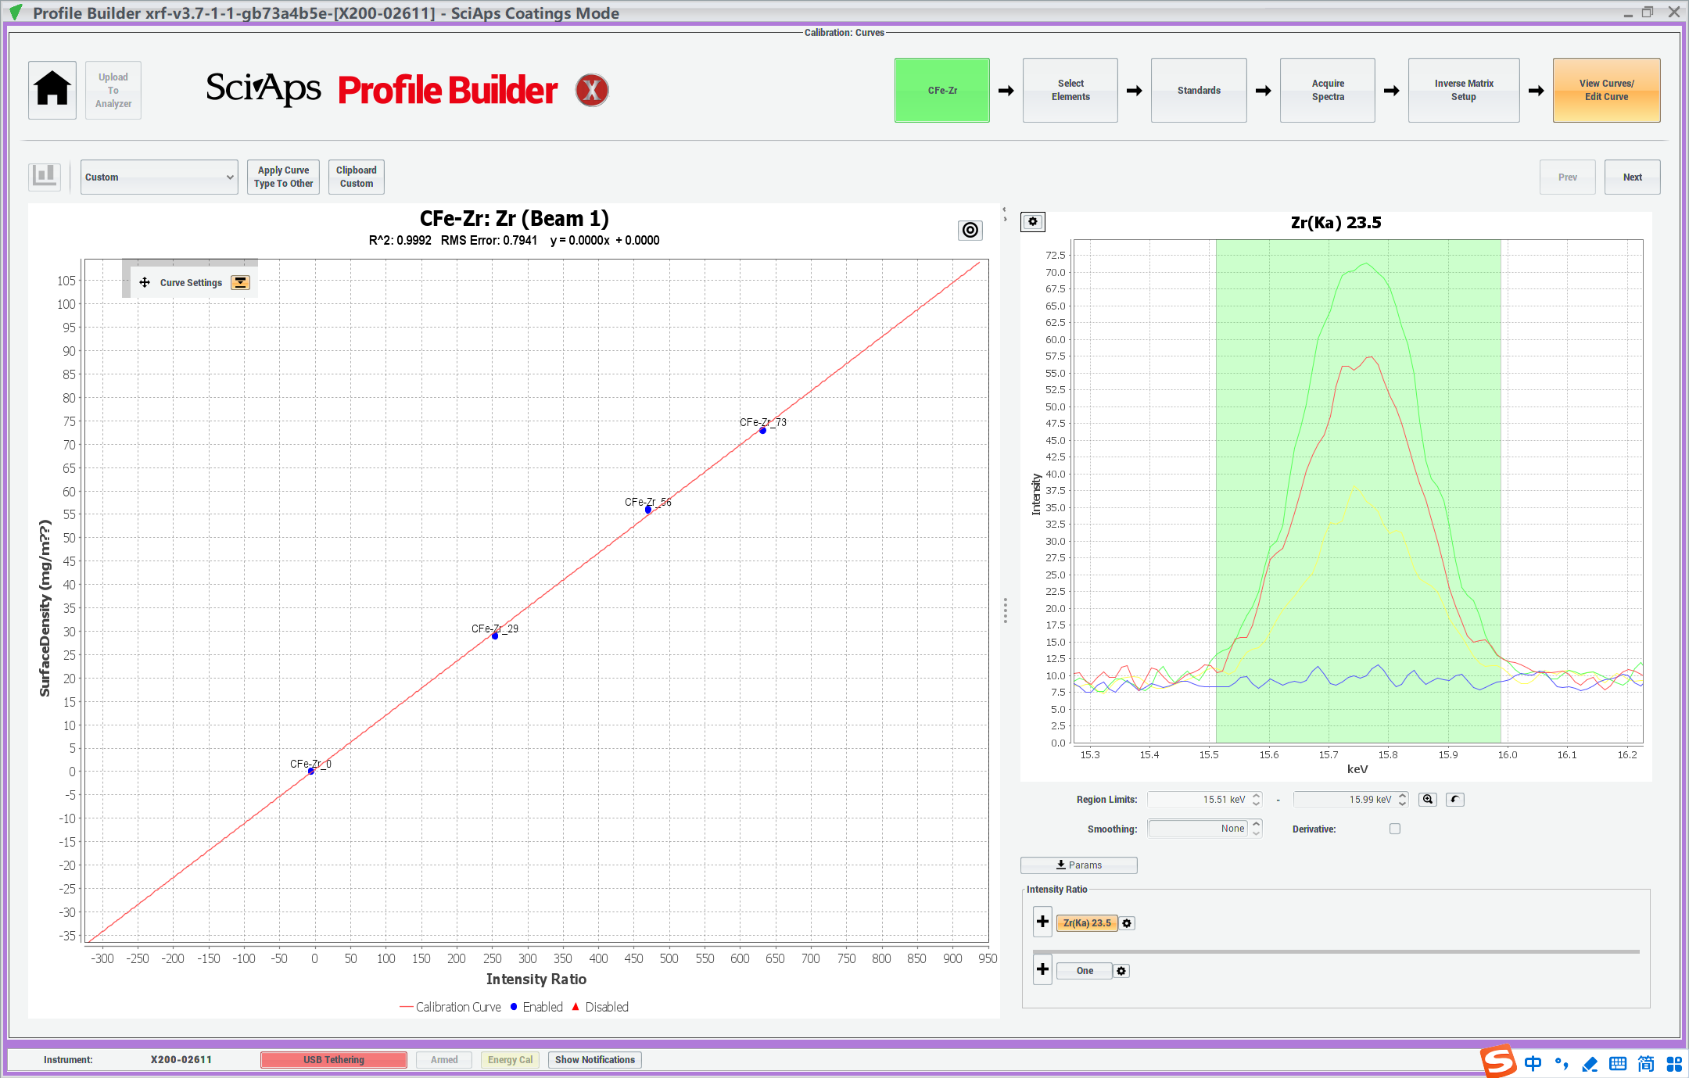Image resolution: width=1689 pixels, height=1078 pixels.
Task: Open gear settings for Zr(Ka) 23.5
Action: [1127, 923]
